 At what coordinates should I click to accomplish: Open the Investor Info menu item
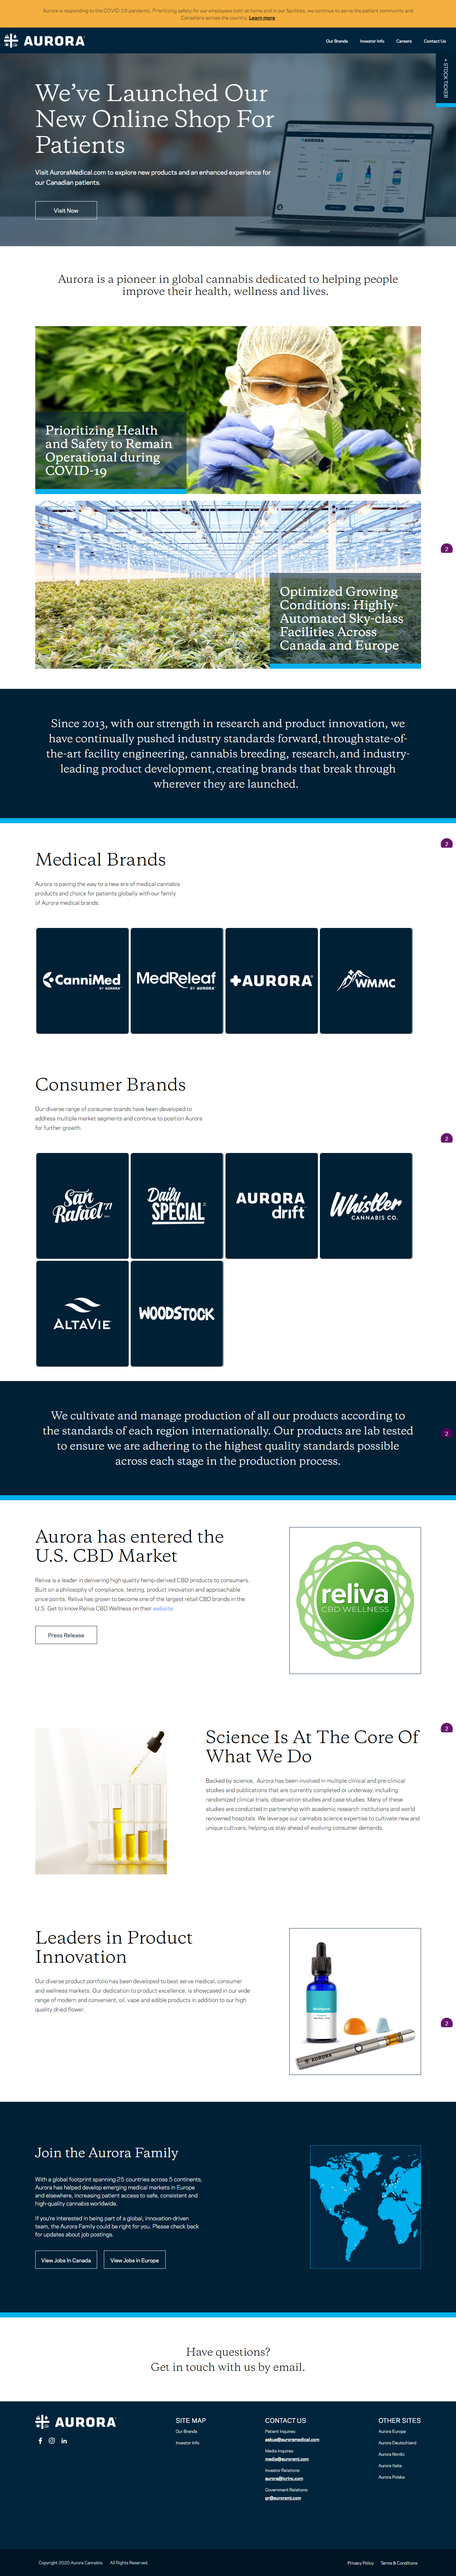pos(372,41)
